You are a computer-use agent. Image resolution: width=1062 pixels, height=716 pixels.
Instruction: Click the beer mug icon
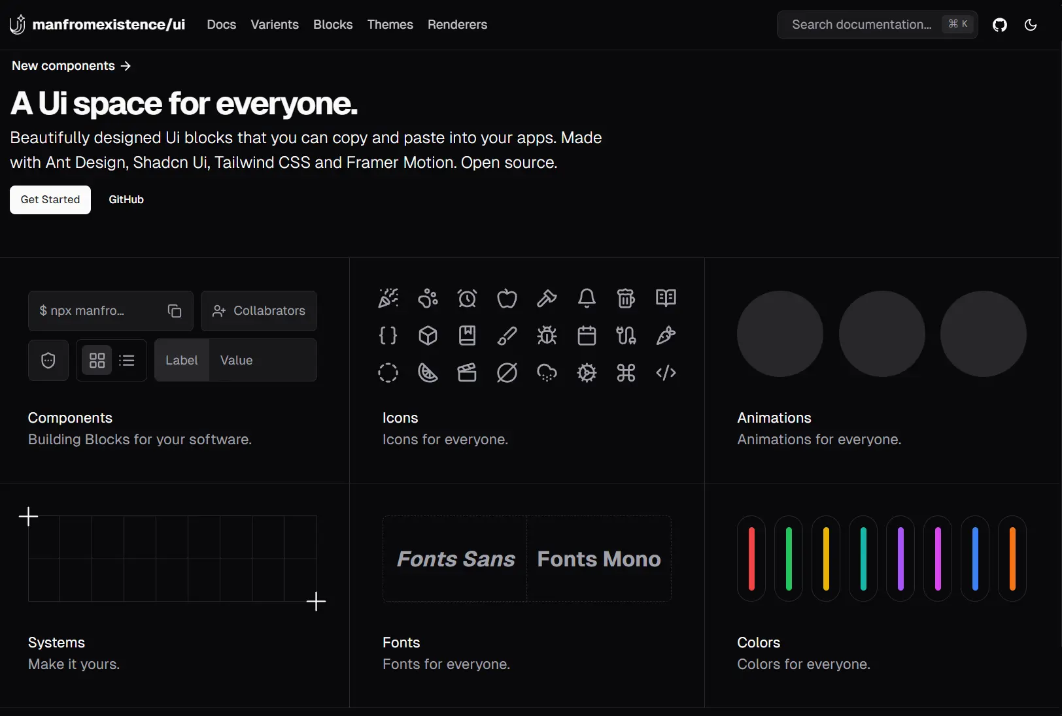click(626, 299)
